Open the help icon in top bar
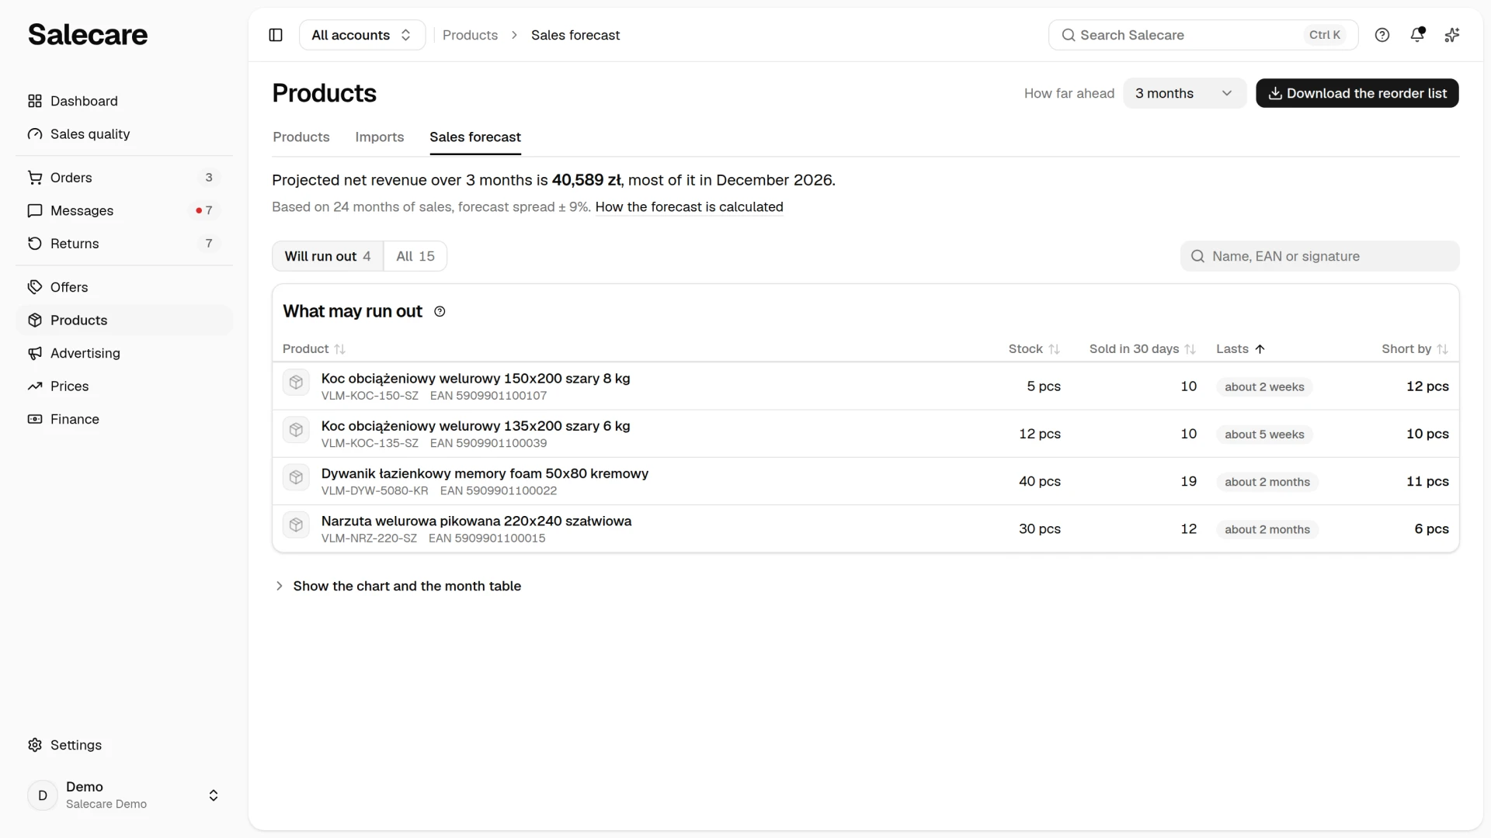Screen dimensions: 1491x838 click(x=1382, y=35)
